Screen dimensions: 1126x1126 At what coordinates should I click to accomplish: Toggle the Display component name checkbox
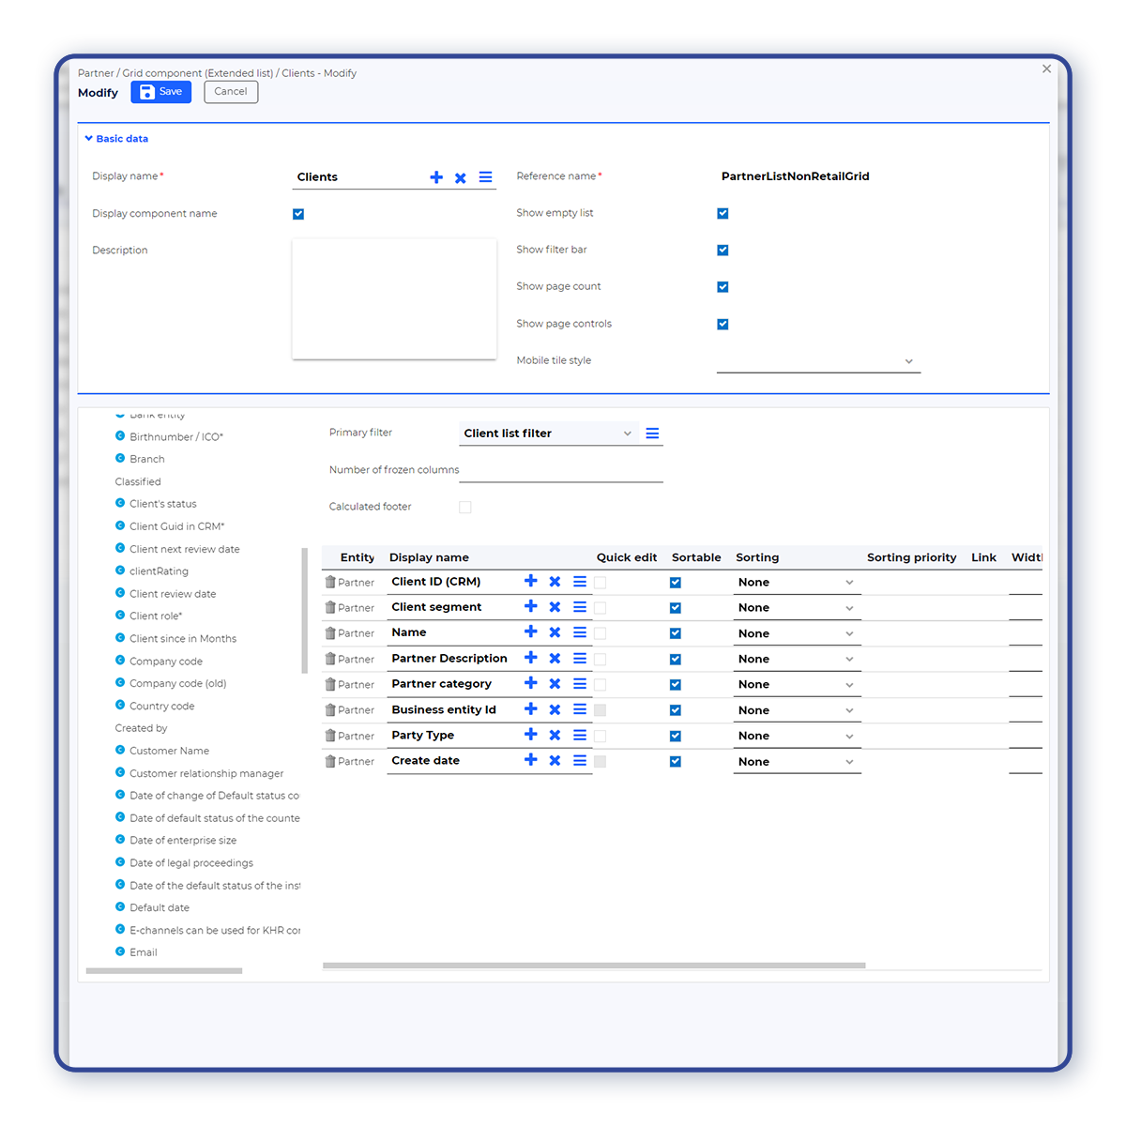pyautogui.click(x=298, y=214)
